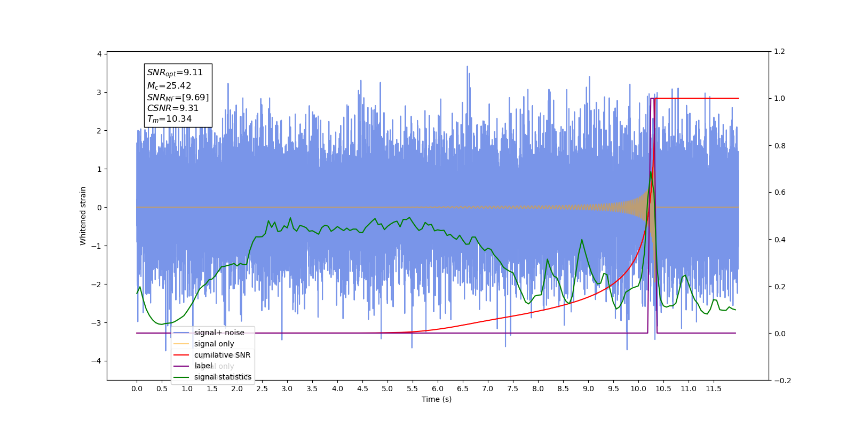This screenshot has width=854, height=427.
Task: Click the 'Whitened strain' y-axis label
Action: pyautogui.click(x=83, y=216)
